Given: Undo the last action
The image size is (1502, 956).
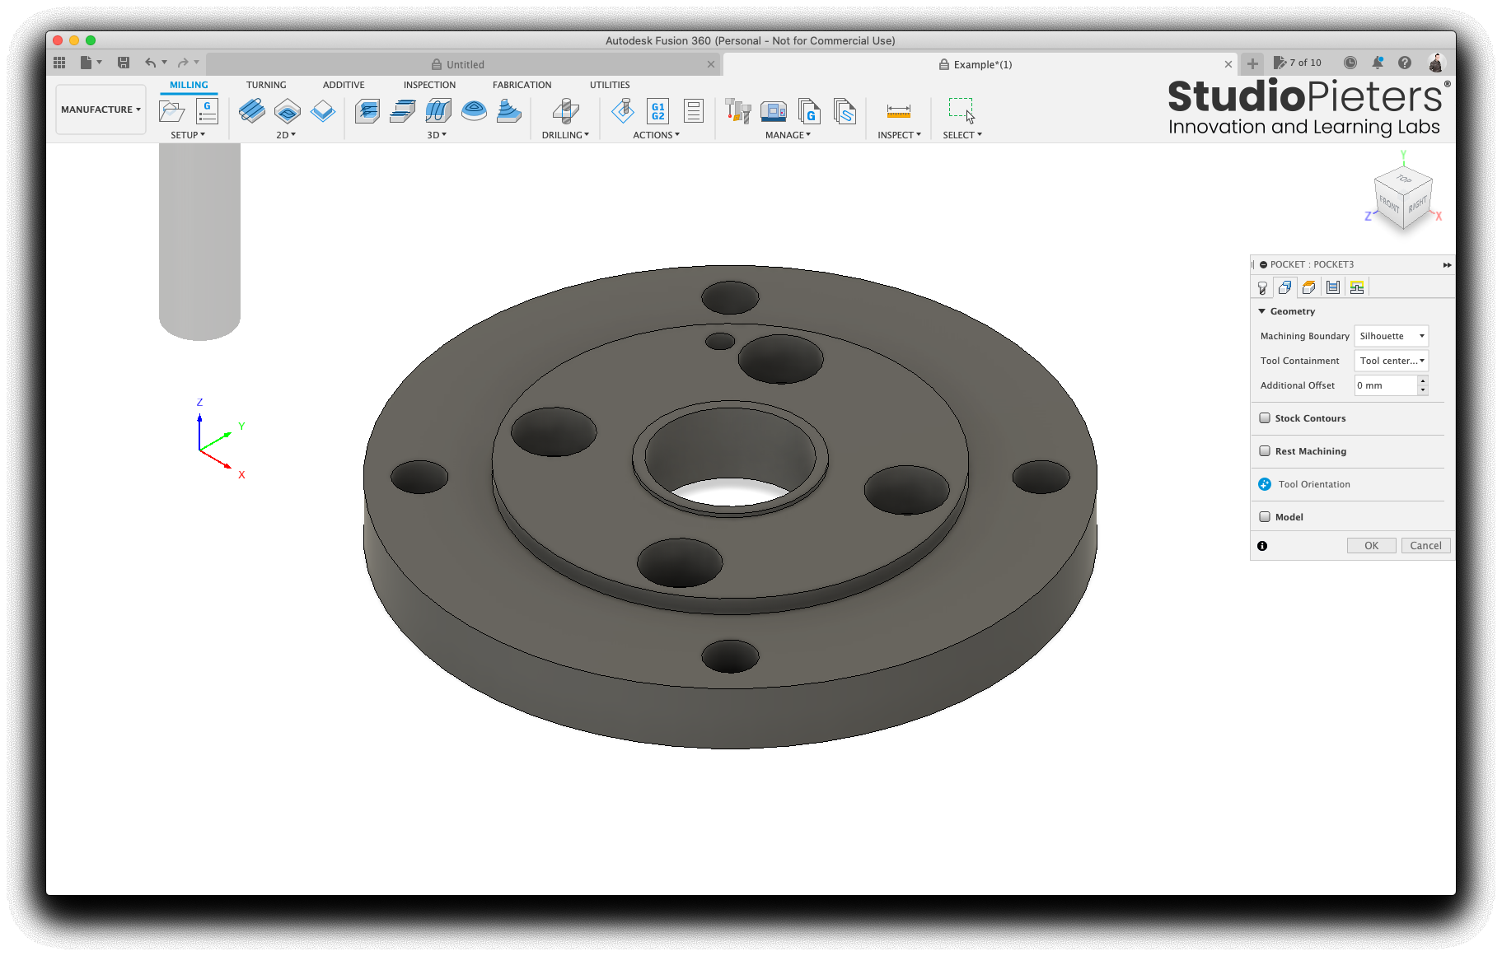Looking at the screenshot, I should (150, 63).
